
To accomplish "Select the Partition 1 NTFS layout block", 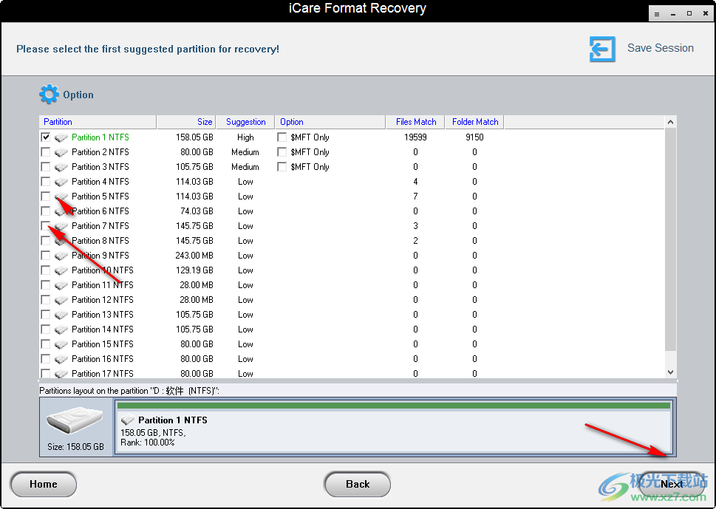I will [x=395, y=426].
